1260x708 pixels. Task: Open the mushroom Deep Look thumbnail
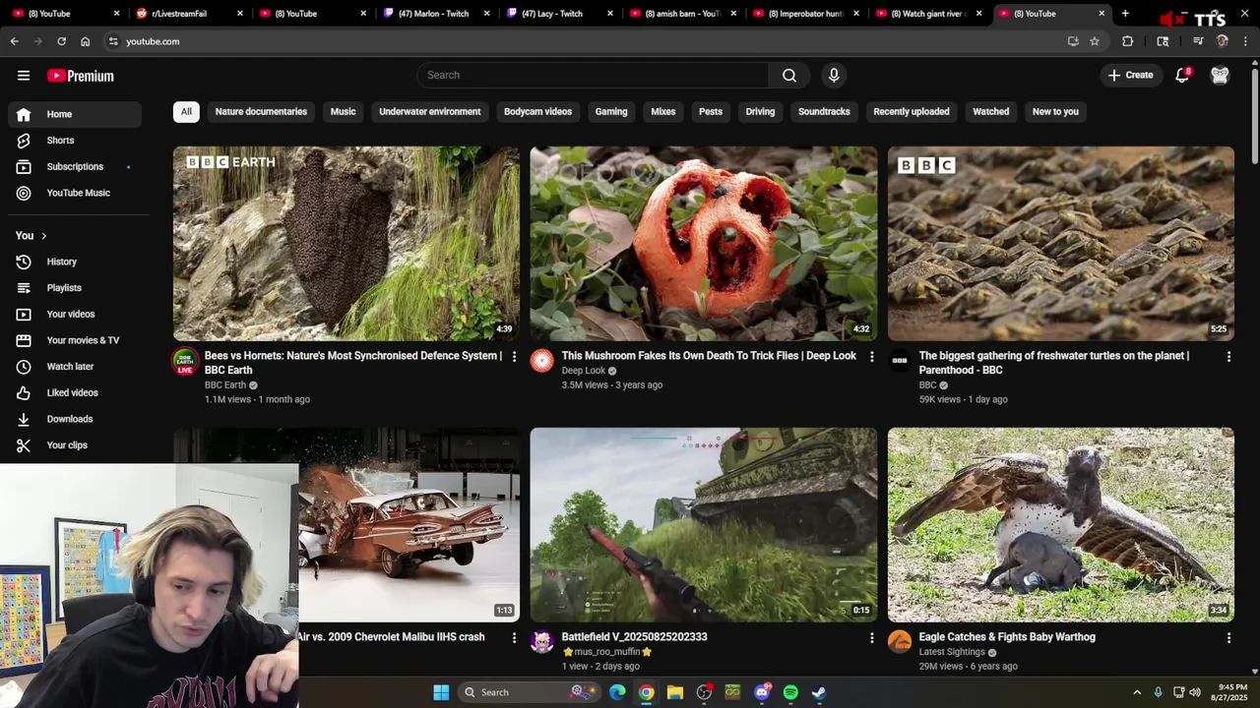[704, 244]
